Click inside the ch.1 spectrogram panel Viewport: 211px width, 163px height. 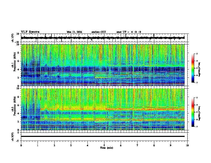pyautogui.click(x=103, y=65)
